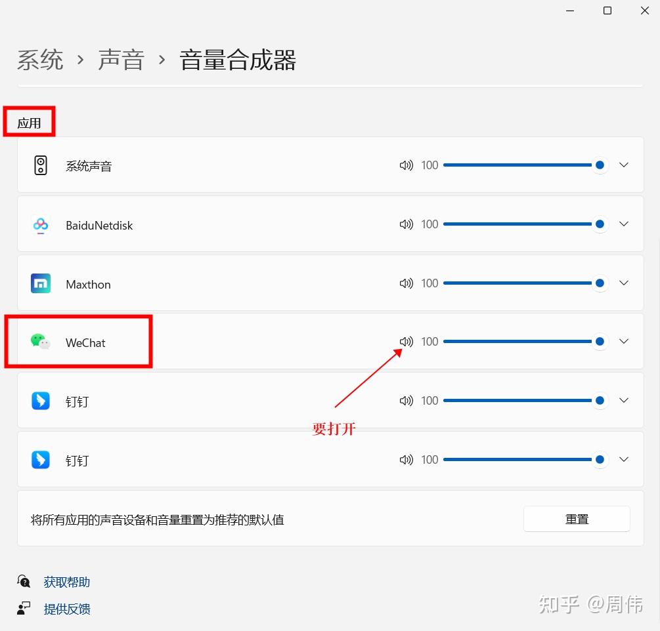Viewport: 660px width, 631px height.
Task: Click the 音量合成器 page title
Action: [238, 60]
